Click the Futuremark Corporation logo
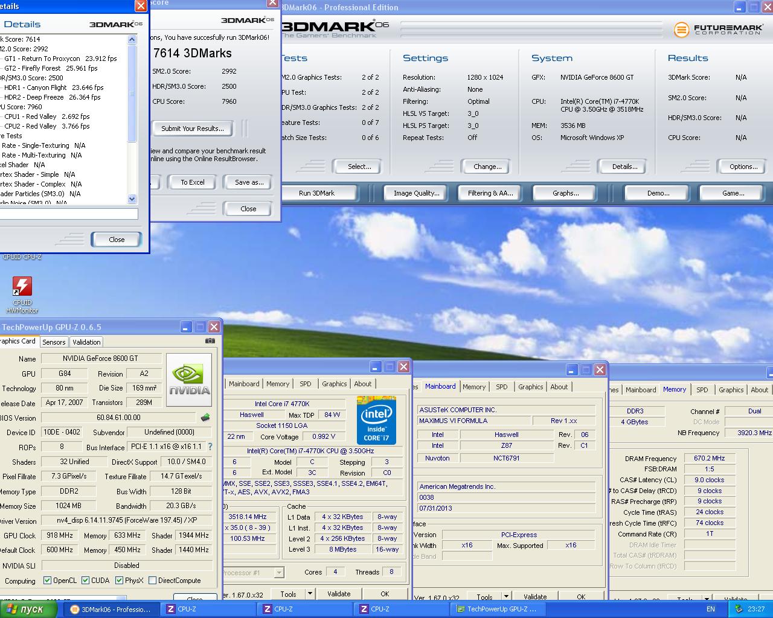The image size is (773, 618). click(x=717, y=29)
